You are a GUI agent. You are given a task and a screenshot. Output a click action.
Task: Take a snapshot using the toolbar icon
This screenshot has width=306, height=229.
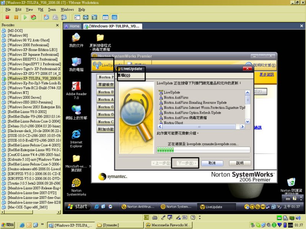click(x=46, y=17)
